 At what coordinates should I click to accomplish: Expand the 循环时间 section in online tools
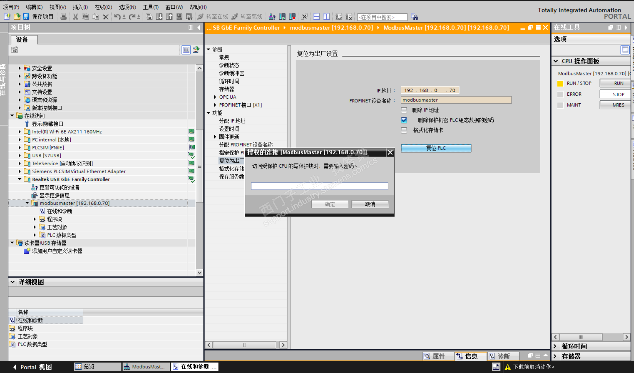555,346
